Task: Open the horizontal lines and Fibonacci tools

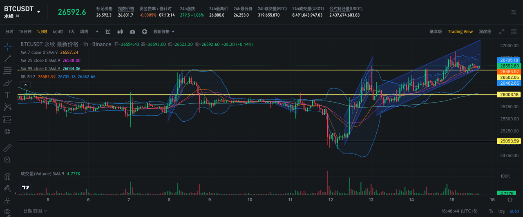Action: tap(7, 71)
